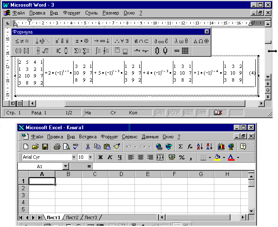Image resolution: width=278 pixels, height=227 pixels.
Task: Apply yellow fill color button
Action: (217, 157)
